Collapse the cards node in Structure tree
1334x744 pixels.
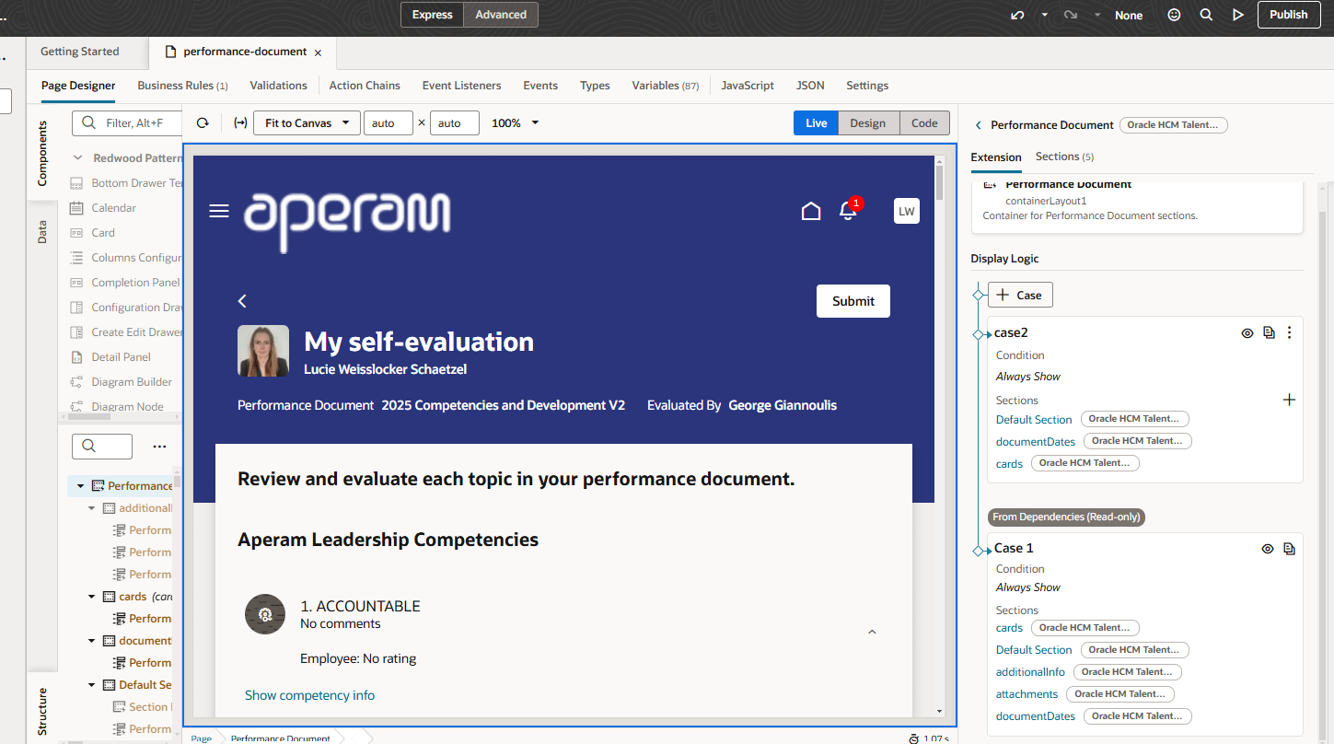click(x=92, y=597)
